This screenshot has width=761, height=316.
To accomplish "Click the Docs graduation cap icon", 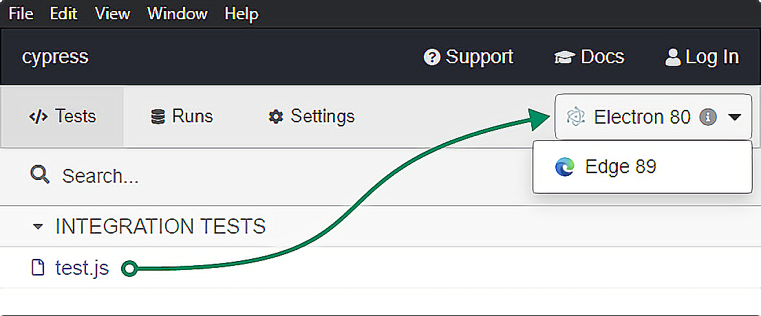I will [564, 57].
